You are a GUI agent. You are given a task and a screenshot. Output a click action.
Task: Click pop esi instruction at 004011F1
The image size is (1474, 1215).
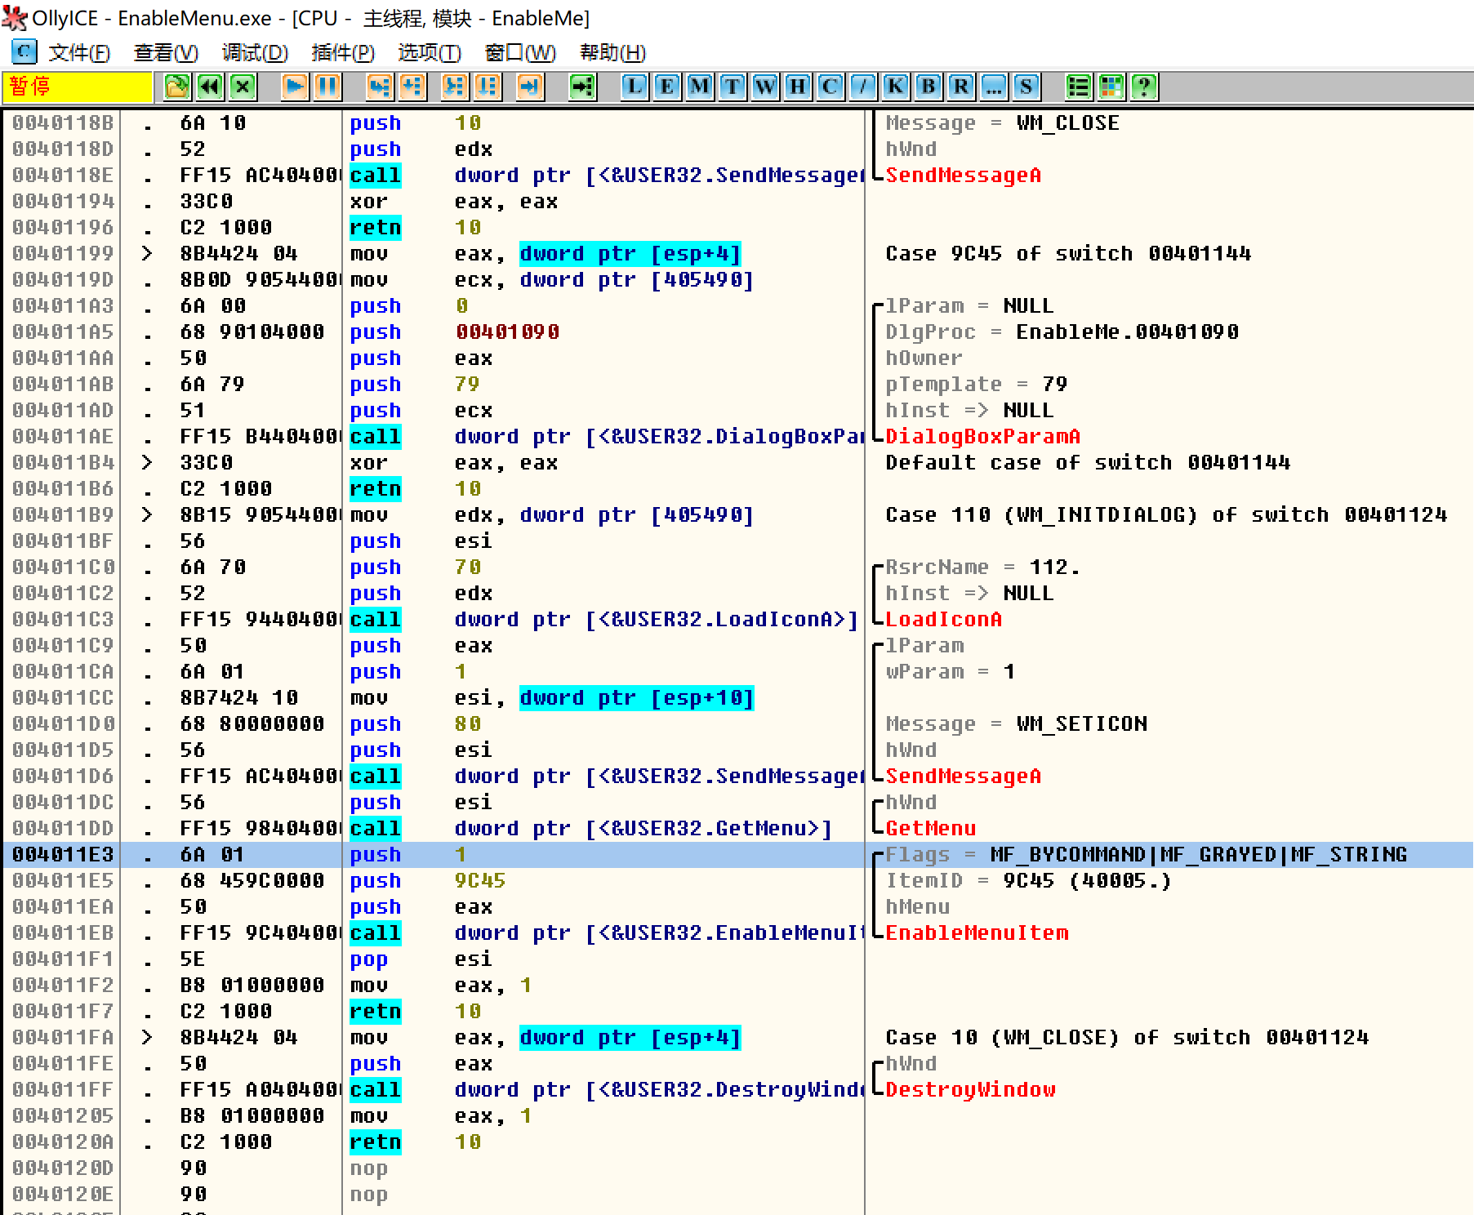tap(421, 959)
